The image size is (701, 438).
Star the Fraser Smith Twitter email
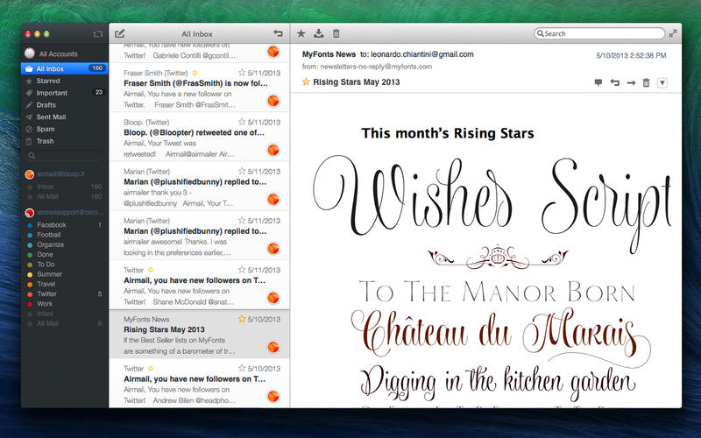[242, 73]
